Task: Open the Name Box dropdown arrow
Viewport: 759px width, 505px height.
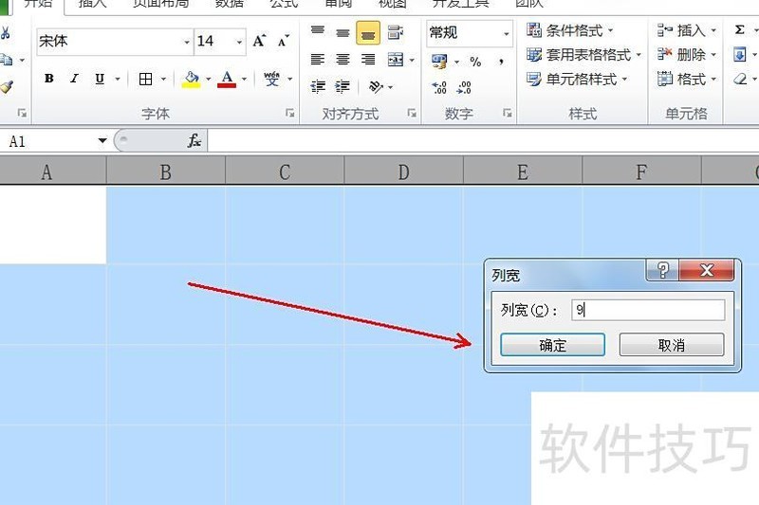Action: coord(102,140)
